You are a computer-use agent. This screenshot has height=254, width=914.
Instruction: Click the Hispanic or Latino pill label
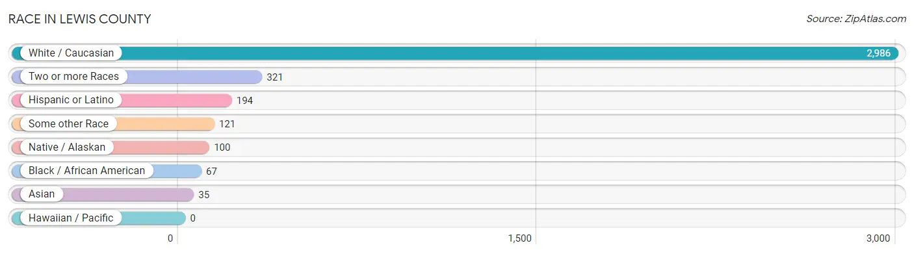tap(71, 100)
